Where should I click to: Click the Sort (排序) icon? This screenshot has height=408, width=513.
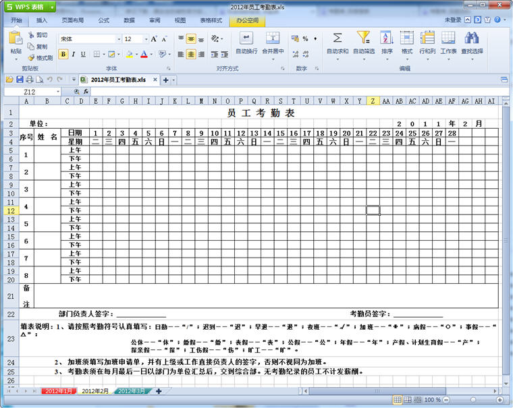[x=387, y=38]
